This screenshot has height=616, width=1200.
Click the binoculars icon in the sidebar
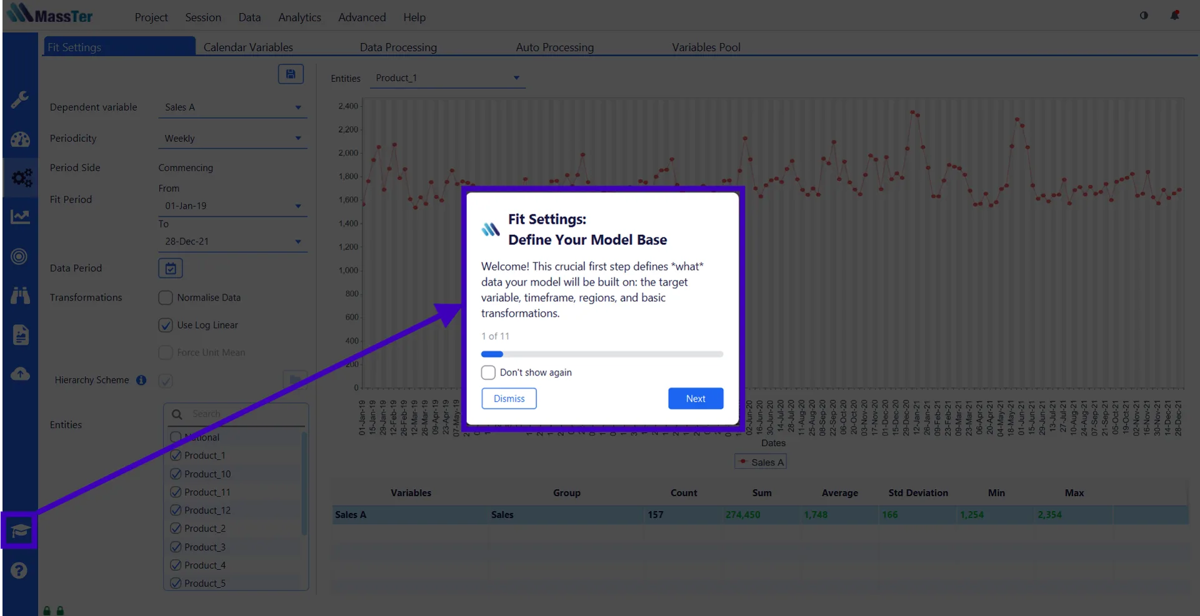pos(19,296)
